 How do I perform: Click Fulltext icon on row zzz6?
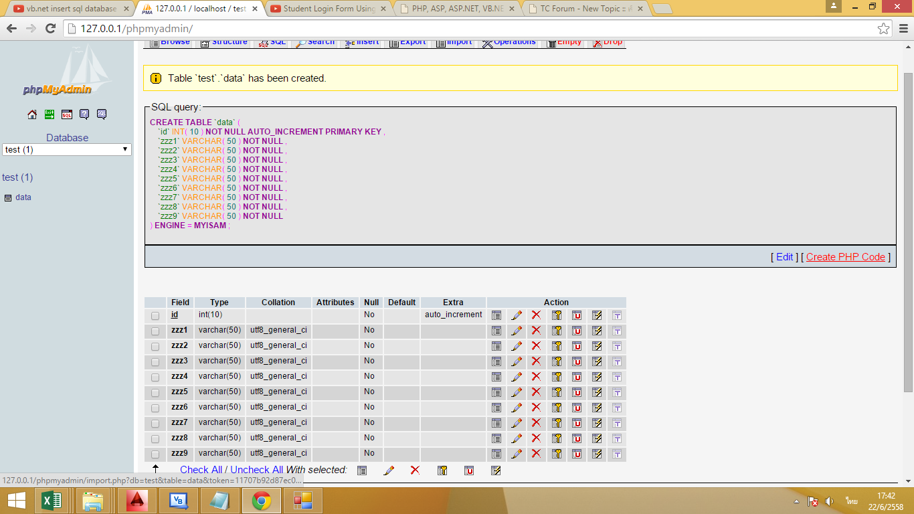[x=617, y=408]
